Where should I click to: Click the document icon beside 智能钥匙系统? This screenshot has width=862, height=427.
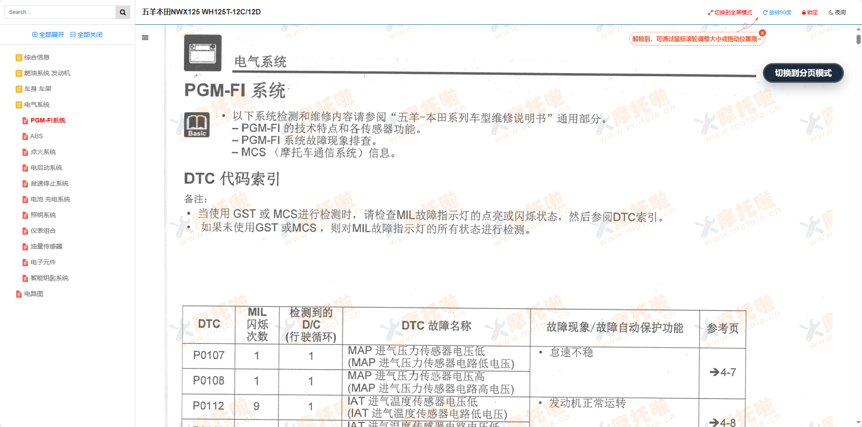[25, 278]
